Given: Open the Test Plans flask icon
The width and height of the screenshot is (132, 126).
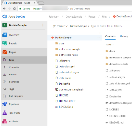Looking at the screenshot, I should (x=5, y=112).
